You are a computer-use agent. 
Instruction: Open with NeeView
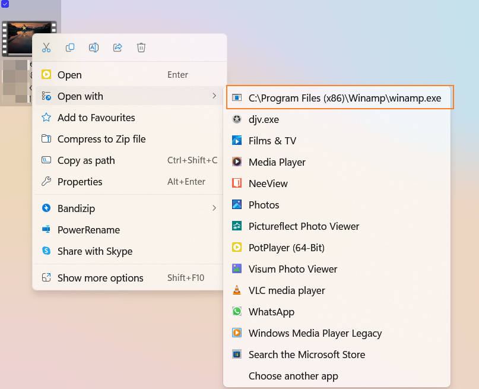pos(337,184)
